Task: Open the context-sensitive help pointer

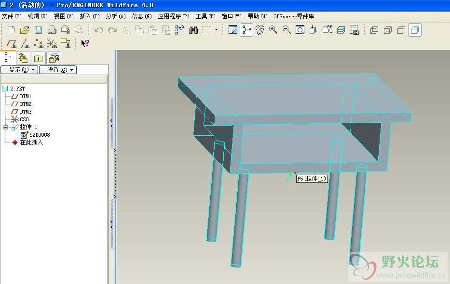Action: click(85, 43)
